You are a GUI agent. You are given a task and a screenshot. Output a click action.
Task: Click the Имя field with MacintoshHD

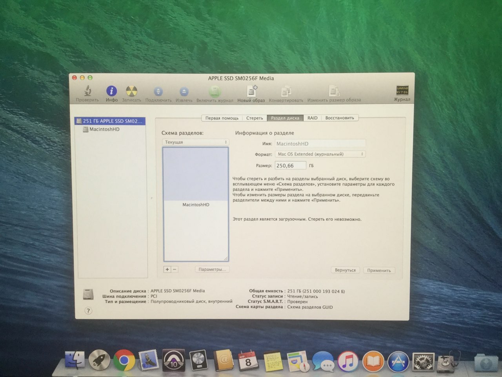coord(320,144)
